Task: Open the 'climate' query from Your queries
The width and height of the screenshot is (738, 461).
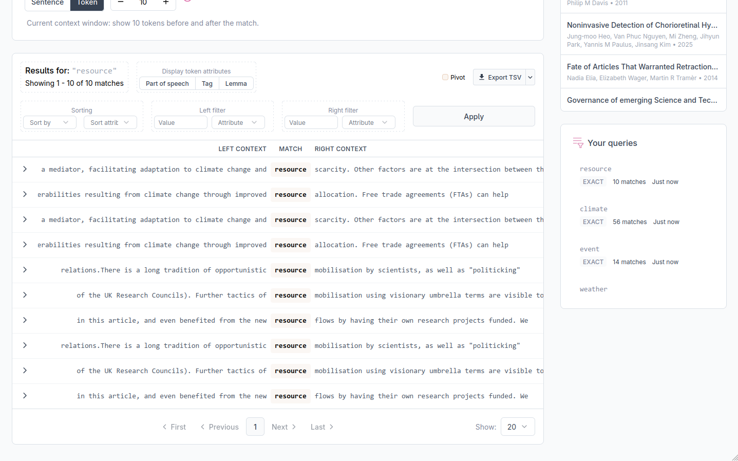Action: pyautogui.click(x=593, y=209)
